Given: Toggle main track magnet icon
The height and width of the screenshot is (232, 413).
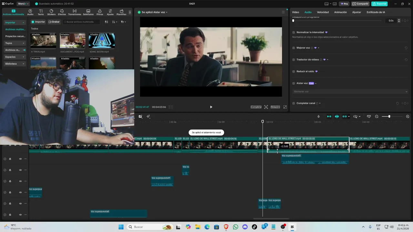Looking at the screenshot, I should [329, 117].
